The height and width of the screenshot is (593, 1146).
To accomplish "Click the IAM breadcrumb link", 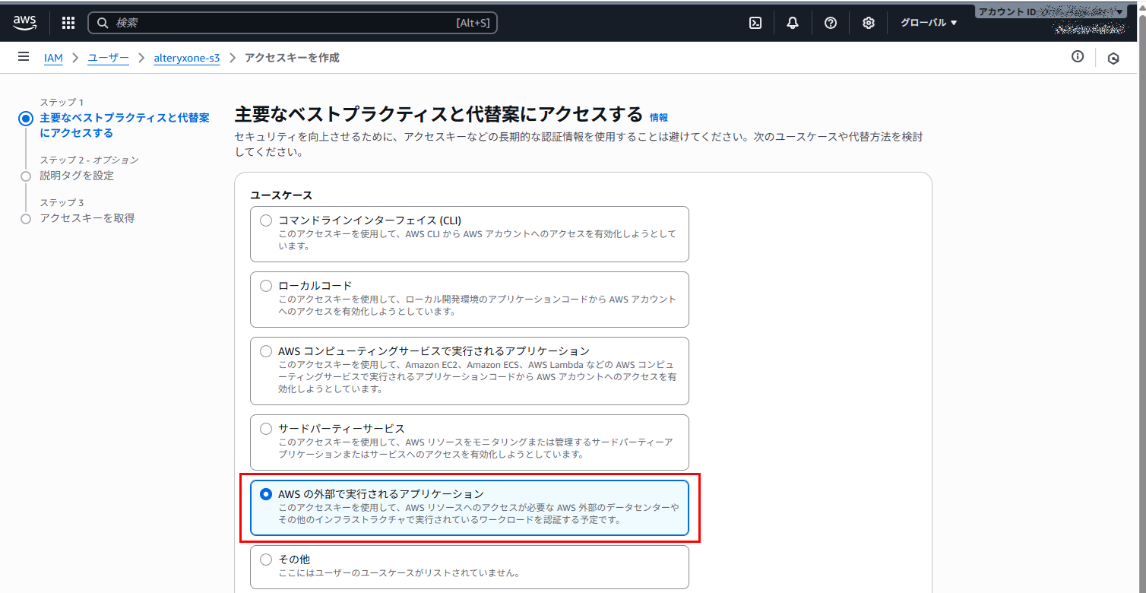I will click(x=53, y=58).
